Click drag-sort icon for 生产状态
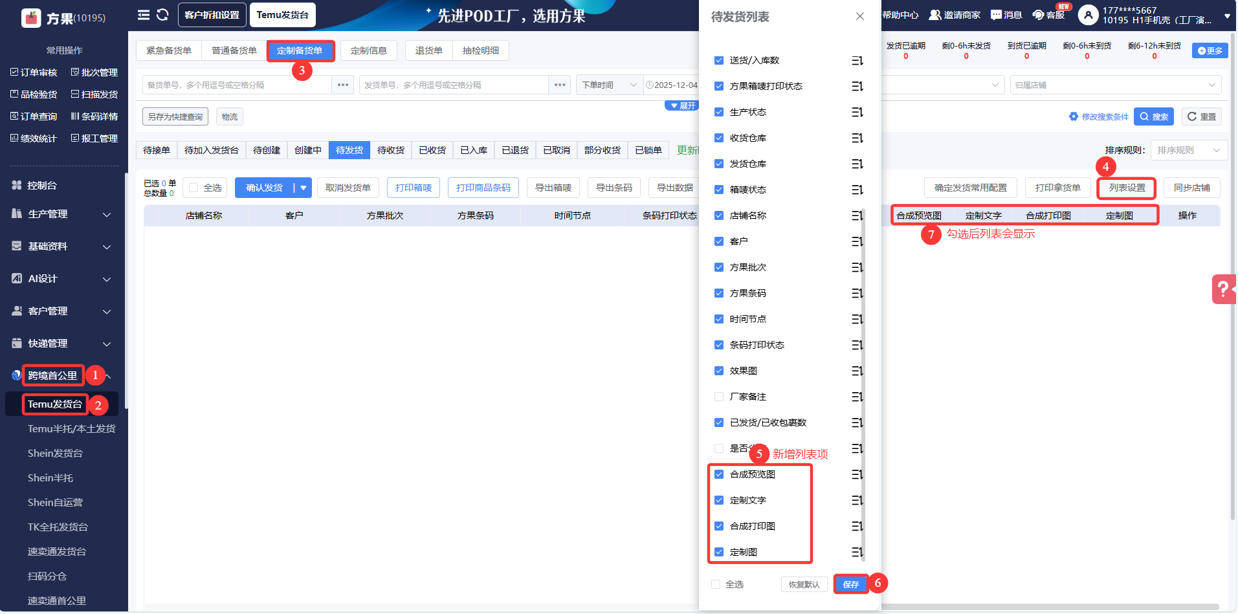Screen dimensions: 1238x614 (857, 112)
